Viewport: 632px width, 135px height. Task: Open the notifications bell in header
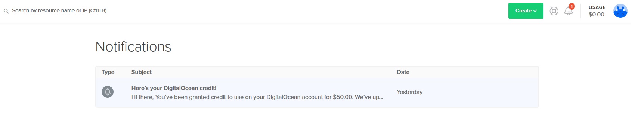pyautogui.click(x=568, y=11)
